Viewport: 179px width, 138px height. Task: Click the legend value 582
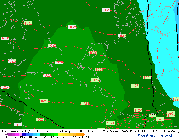click(73, 137)
